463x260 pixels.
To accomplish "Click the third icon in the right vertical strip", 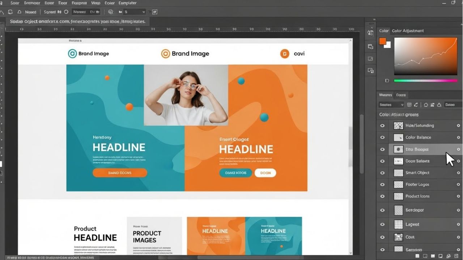I will (370, 58).
